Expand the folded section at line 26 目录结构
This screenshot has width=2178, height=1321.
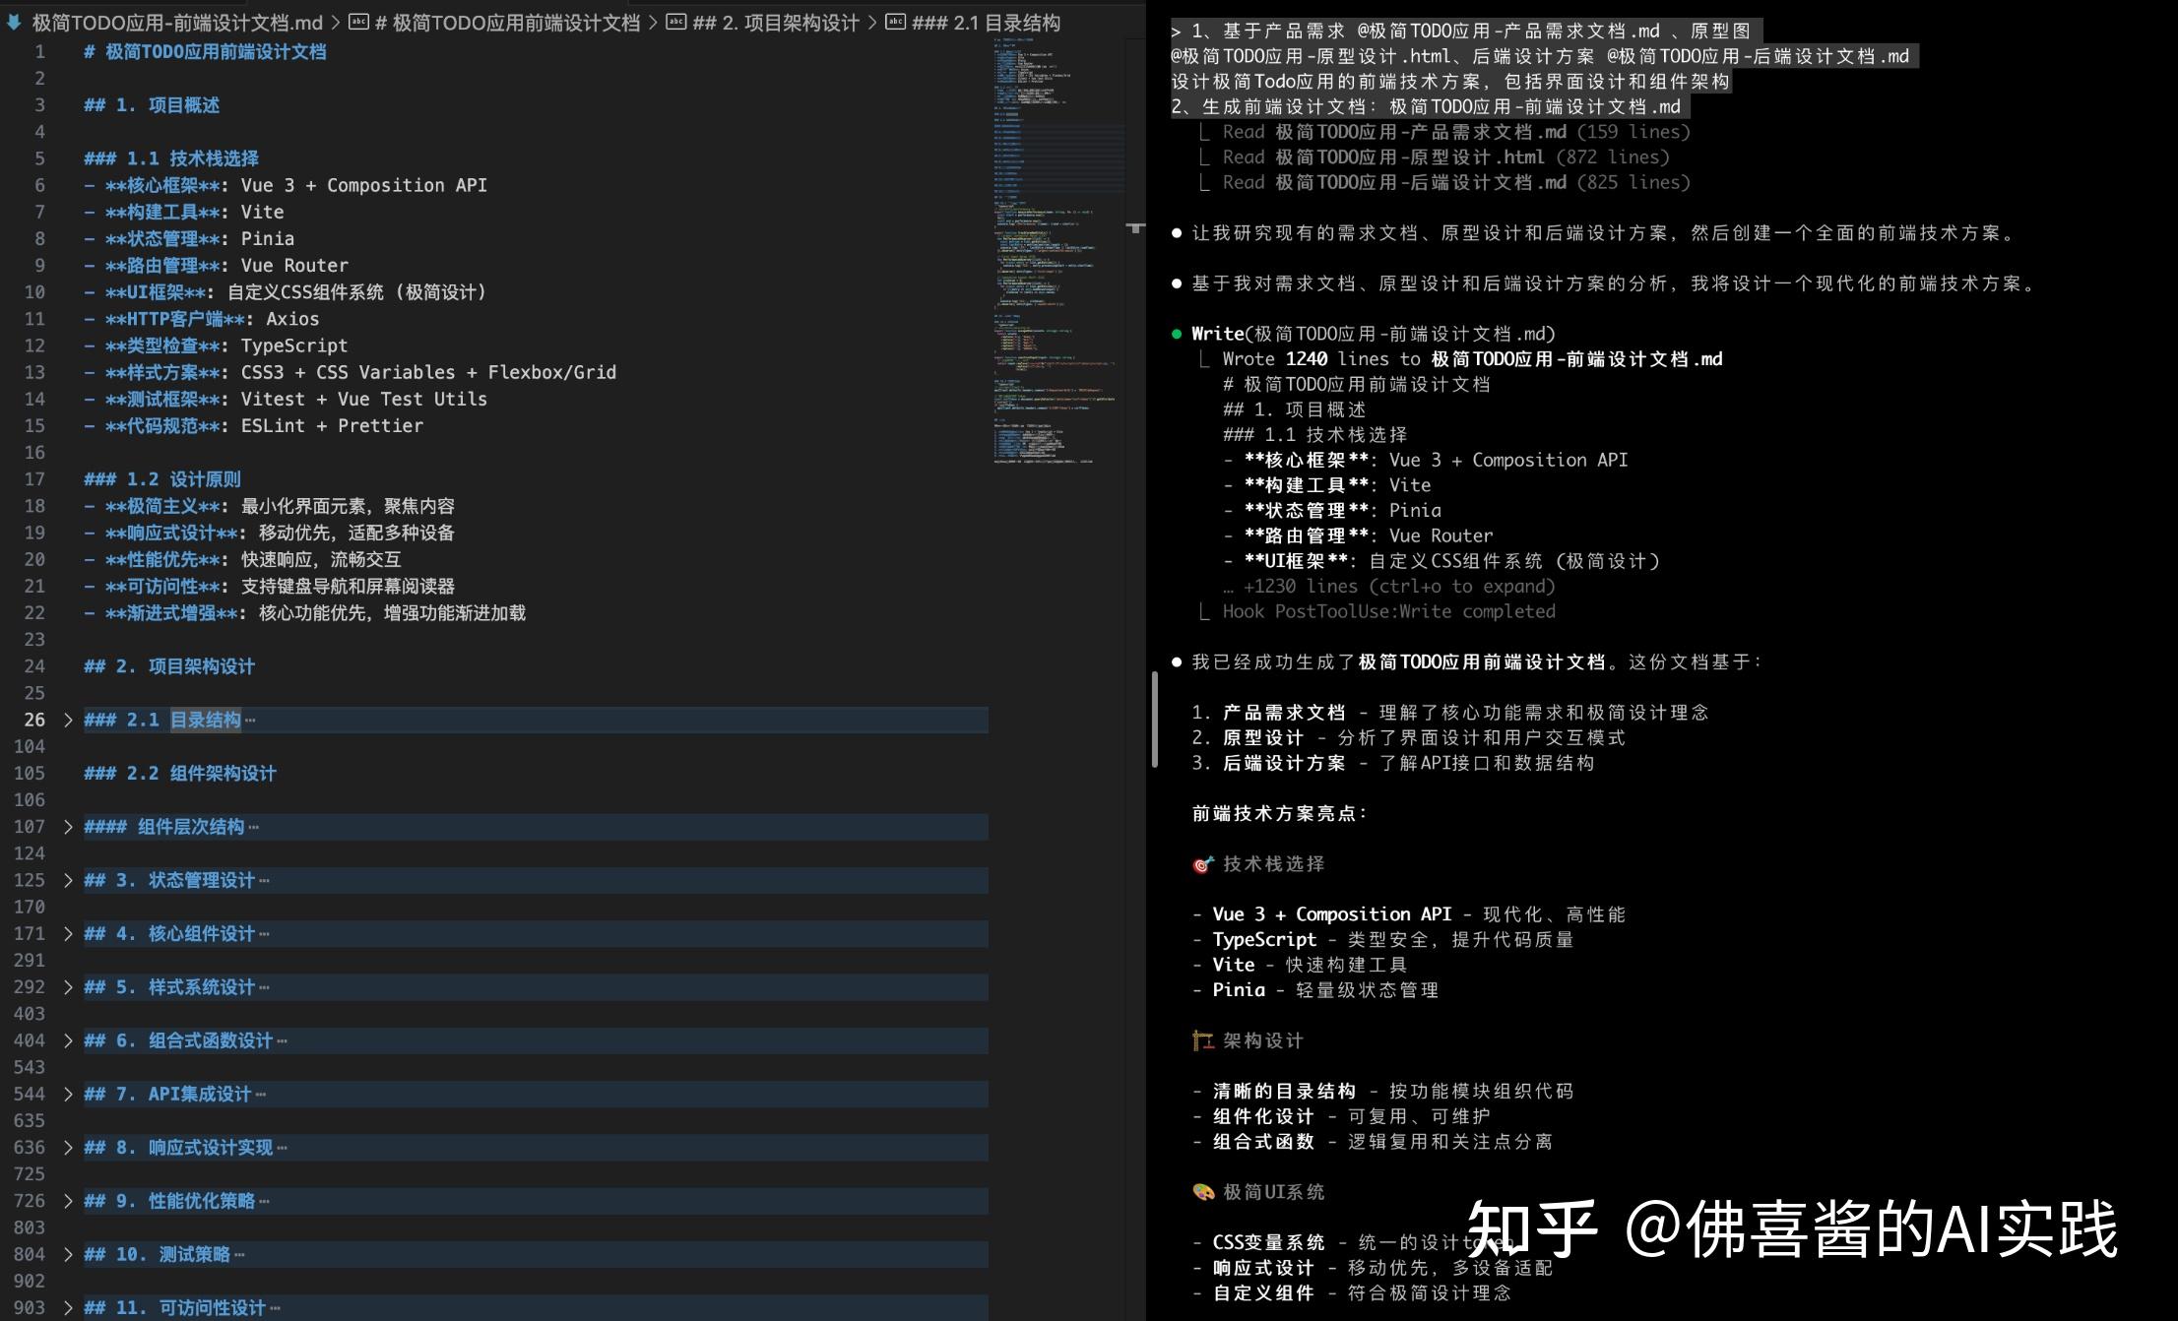click(x=67, y=720)
